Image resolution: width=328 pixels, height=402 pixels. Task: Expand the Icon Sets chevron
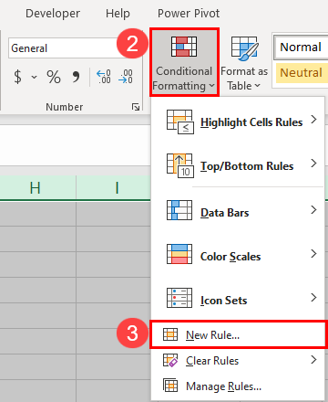314,297
